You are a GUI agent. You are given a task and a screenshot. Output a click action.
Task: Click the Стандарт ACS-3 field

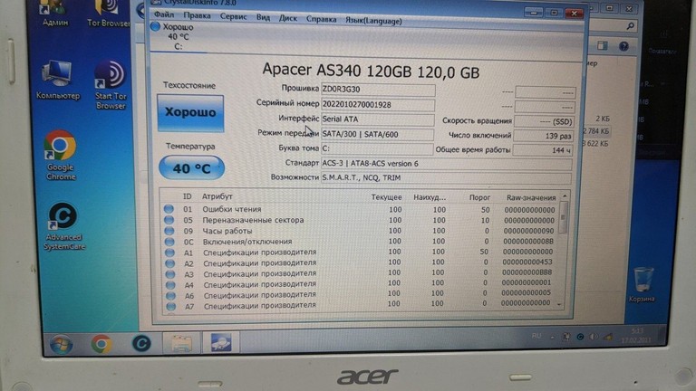point(446,164)
